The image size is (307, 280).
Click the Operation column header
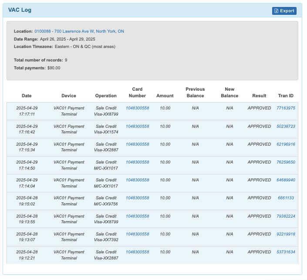pyautogui.click(x=106, y=96)
